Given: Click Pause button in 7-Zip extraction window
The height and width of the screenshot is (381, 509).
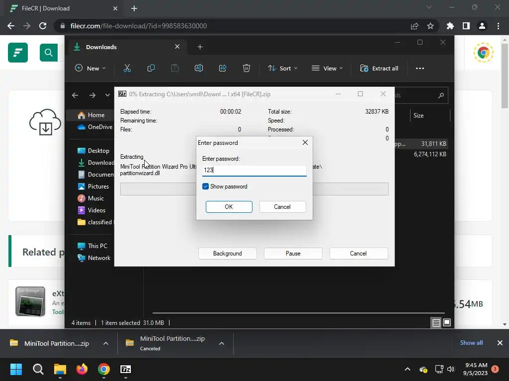Looking at the screenshot, I should tap(293, 254).
